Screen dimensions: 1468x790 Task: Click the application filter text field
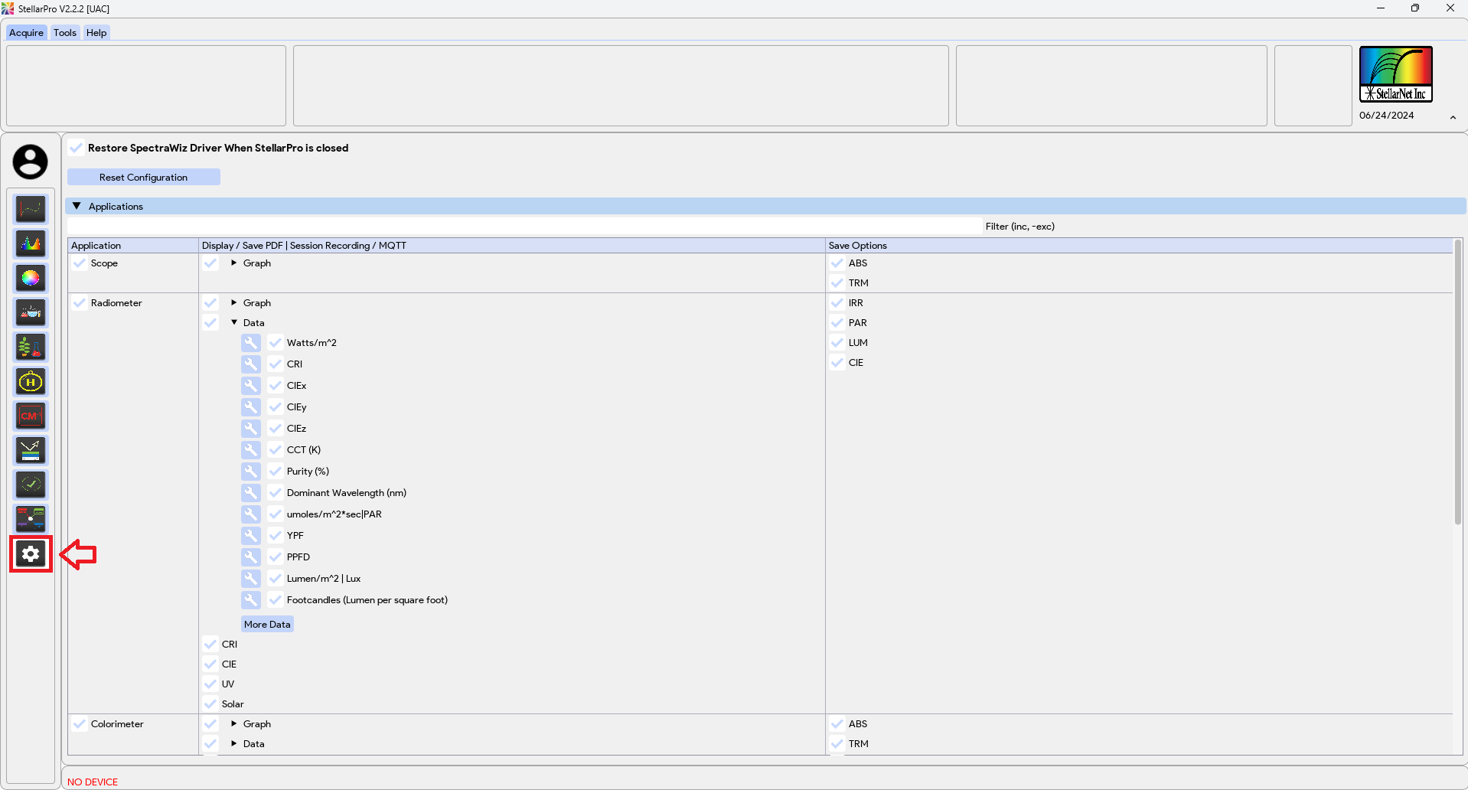524,226
